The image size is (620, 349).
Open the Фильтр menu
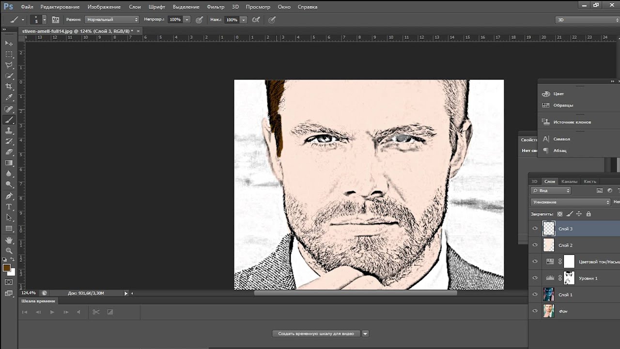pos(215,7)
